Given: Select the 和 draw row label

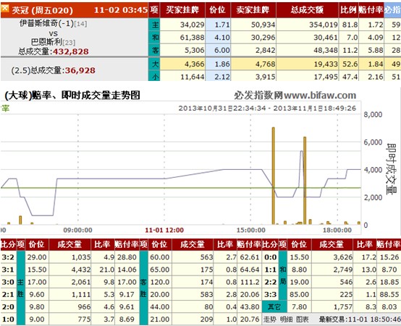Looking at the screenshot, I should 155,38.
